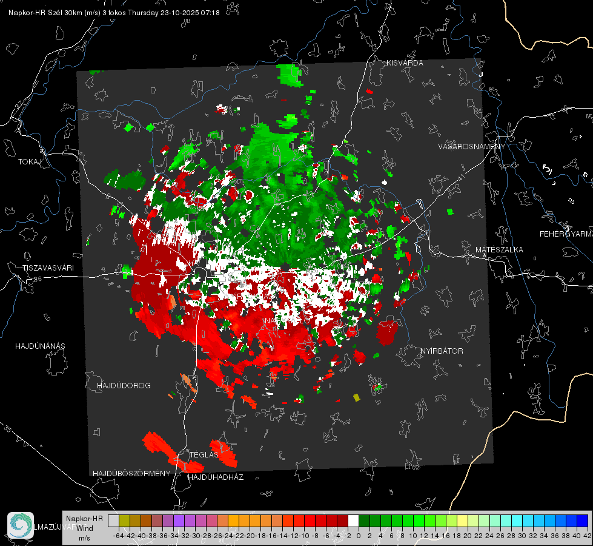The width and height of the screenshot is (593, 546).
Task: Click the radar title text Napkor-HR Szél 30km
Action: click(55, 13)
